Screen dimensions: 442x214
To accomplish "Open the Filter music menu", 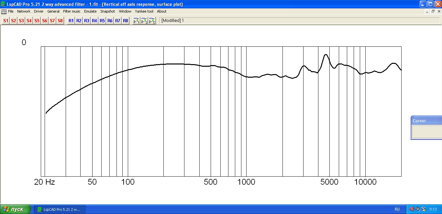I will [x=72, y=11].
